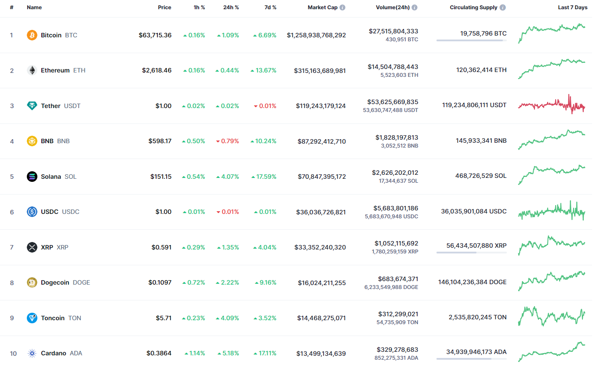
Task: Click the Dogecoin logo icon
Action: click(x=32, y=282)
